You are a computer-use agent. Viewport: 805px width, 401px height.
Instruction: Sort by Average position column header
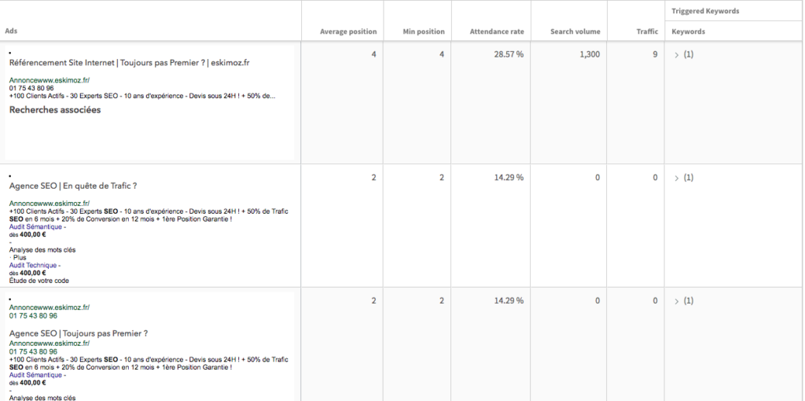pyautogui.click(x=348, y=31)
